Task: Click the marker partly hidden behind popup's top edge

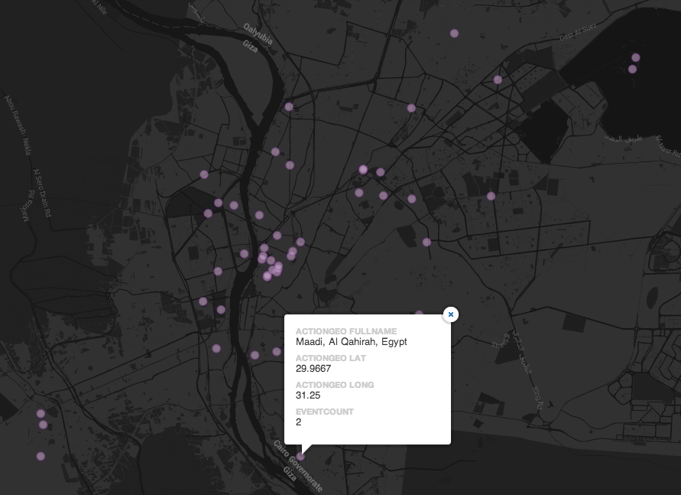Action: point(419,314)
